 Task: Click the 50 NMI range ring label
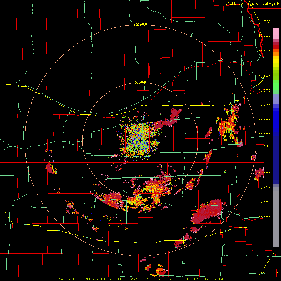pos(140,83)
